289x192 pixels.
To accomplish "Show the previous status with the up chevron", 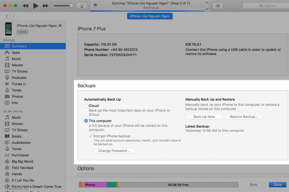I will tap(207, 3).
